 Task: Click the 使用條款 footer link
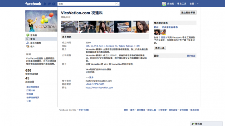pyautogui.click(x=184, y=110)
